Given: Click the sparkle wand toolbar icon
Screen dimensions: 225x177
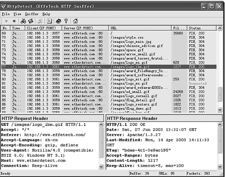Looking at the screenshot, I should tap(40, 21).
